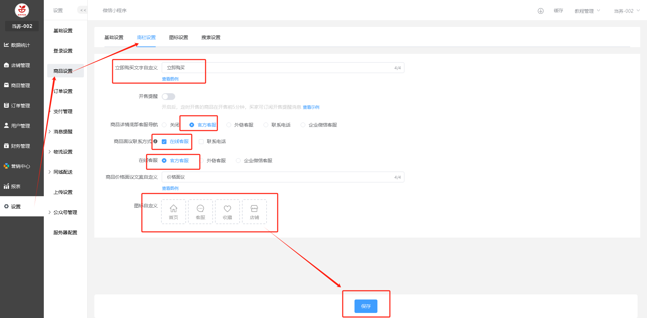Toggle the 开售提醒 switch

[168, 97]
